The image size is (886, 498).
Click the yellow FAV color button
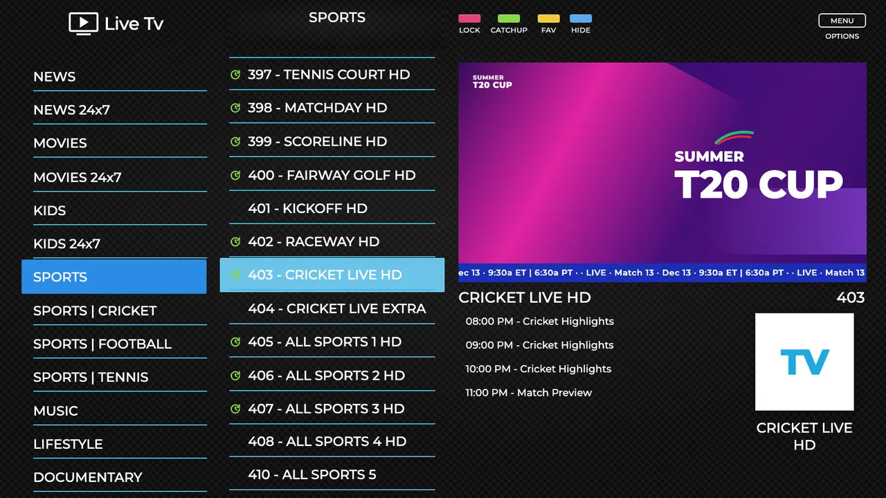pos(549,19)
